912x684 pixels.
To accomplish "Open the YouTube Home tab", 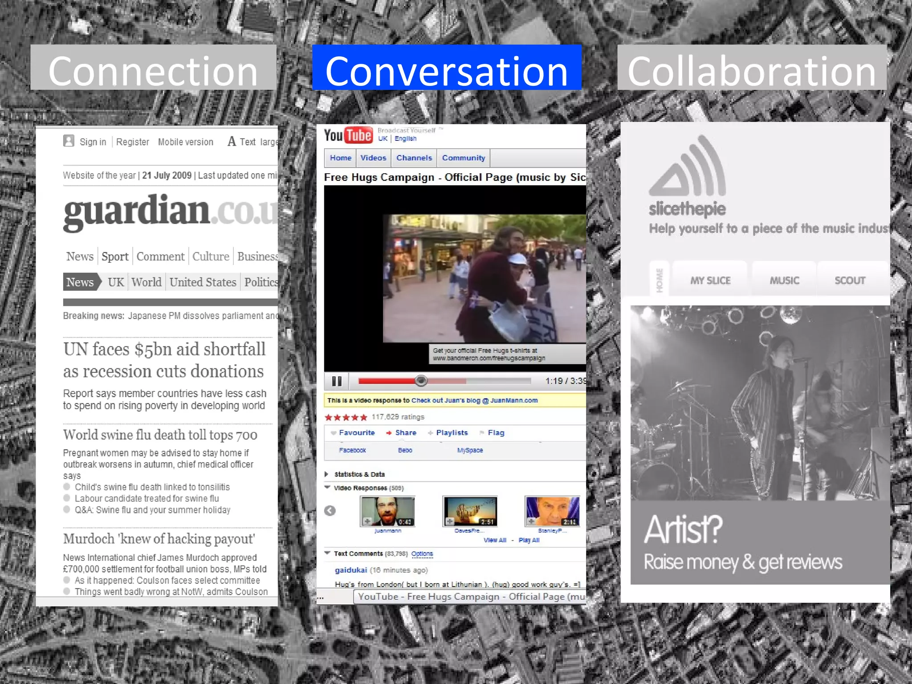I will 341,158.
